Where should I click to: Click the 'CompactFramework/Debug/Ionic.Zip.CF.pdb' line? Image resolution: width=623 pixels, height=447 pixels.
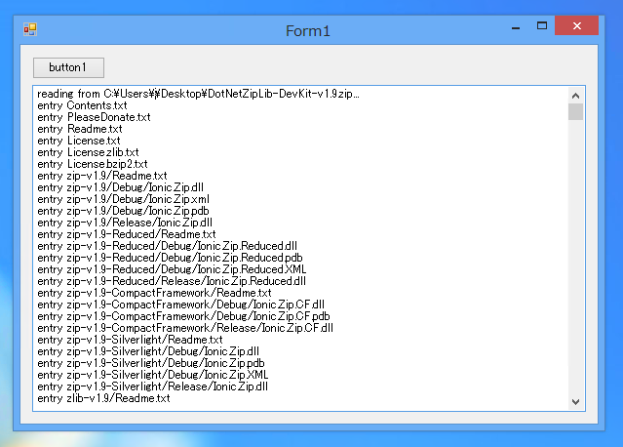(x=183, y=316)
